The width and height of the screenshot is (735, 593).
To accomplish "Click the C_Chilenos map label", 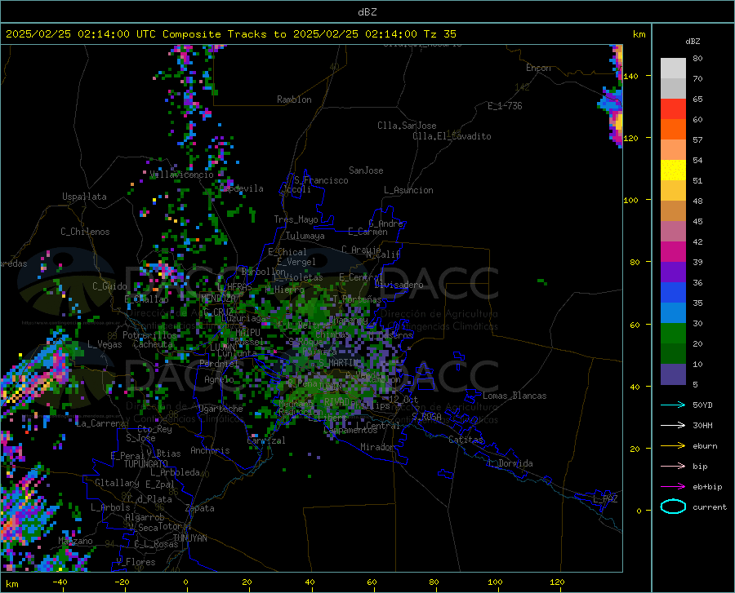I will 85,232.
